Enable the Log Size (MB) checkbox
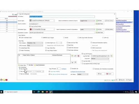Viewport: 139px width, 104px height. (x=82, y=61)
